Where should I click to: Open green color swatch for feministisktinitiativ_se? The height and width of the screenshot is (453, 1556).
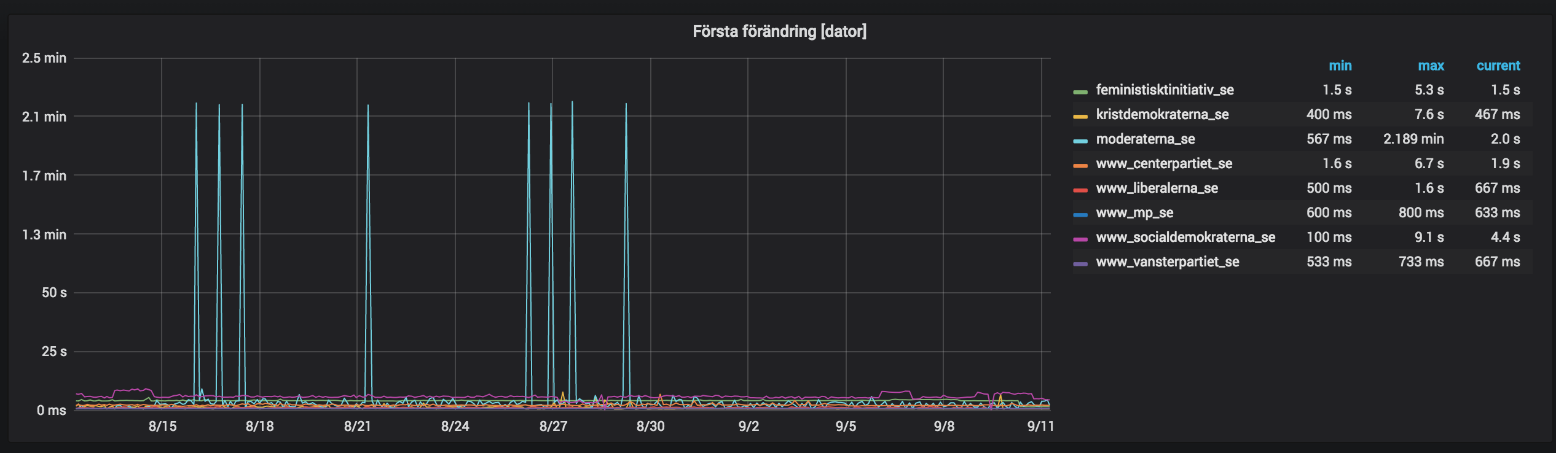coord(1080,92)
